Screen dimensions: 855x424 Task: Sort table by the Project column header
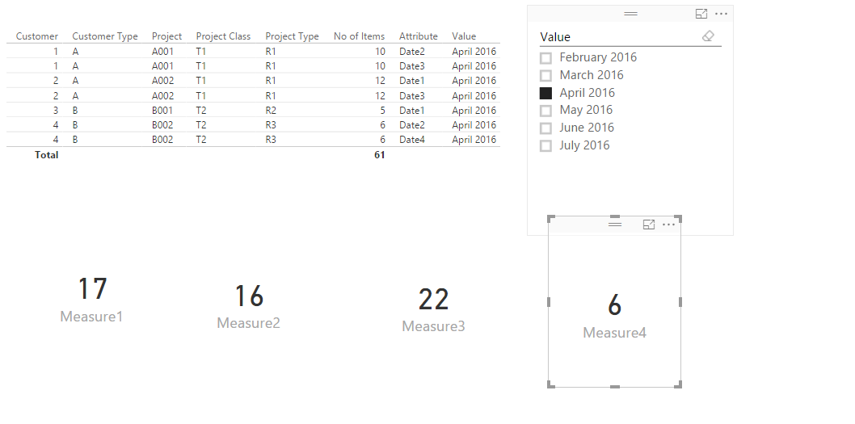166,36
